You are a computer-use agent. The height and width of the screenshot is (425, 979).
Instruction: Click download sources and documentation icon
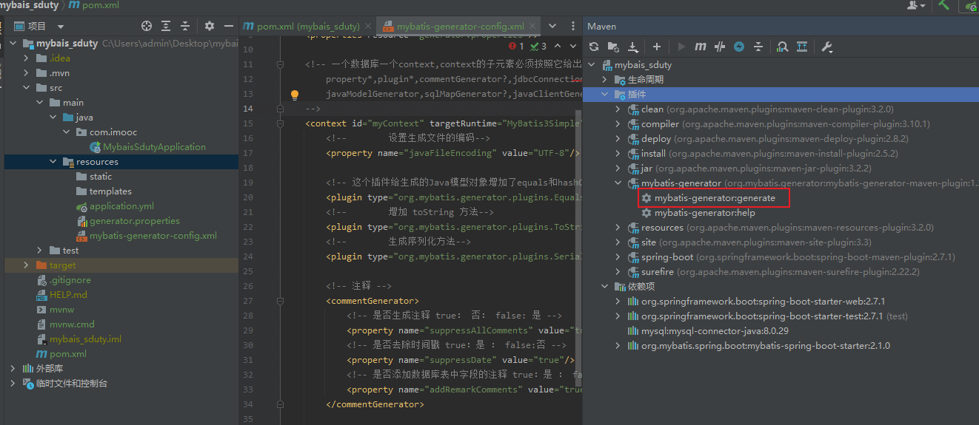point(633,47)
